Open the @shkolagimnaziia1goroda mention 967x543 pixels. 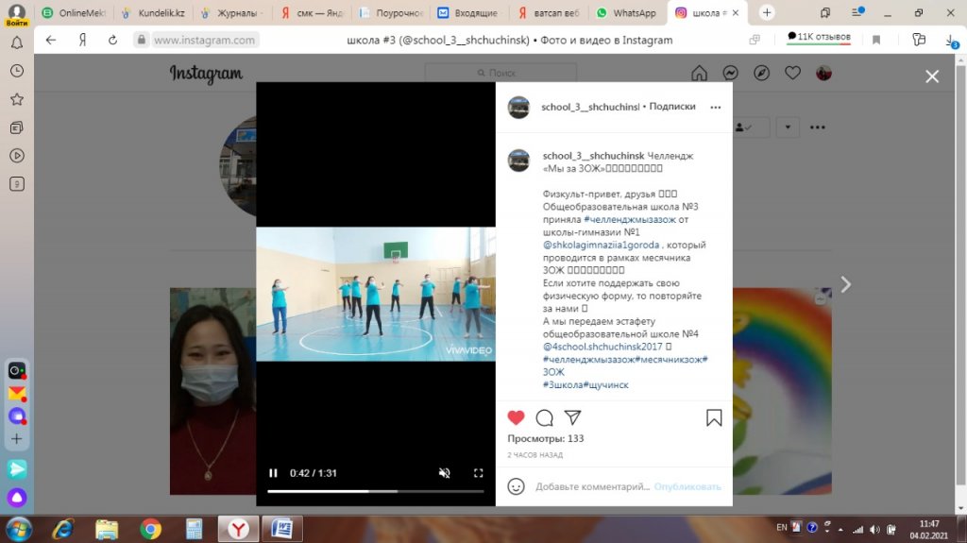(x=601, y=245)
